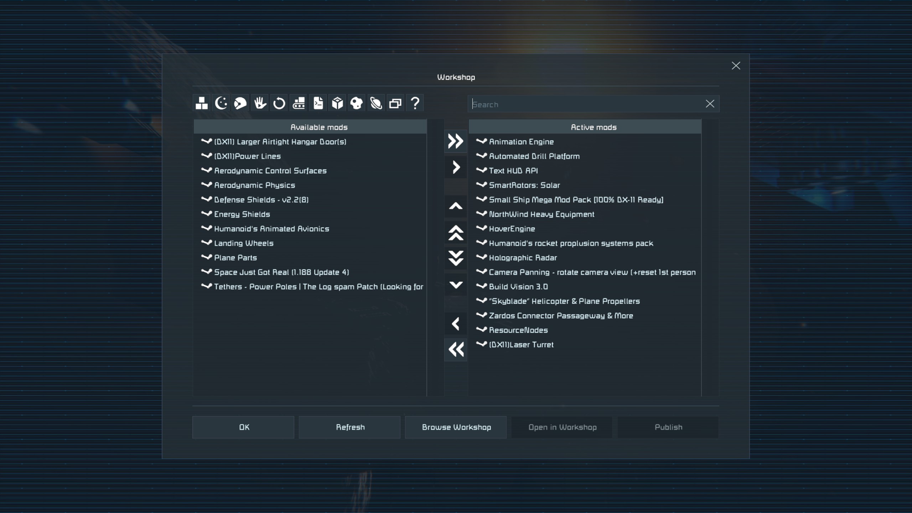The image size is (912, 513).
Task: Click the script file filter icon
Action: coord(318,103)
